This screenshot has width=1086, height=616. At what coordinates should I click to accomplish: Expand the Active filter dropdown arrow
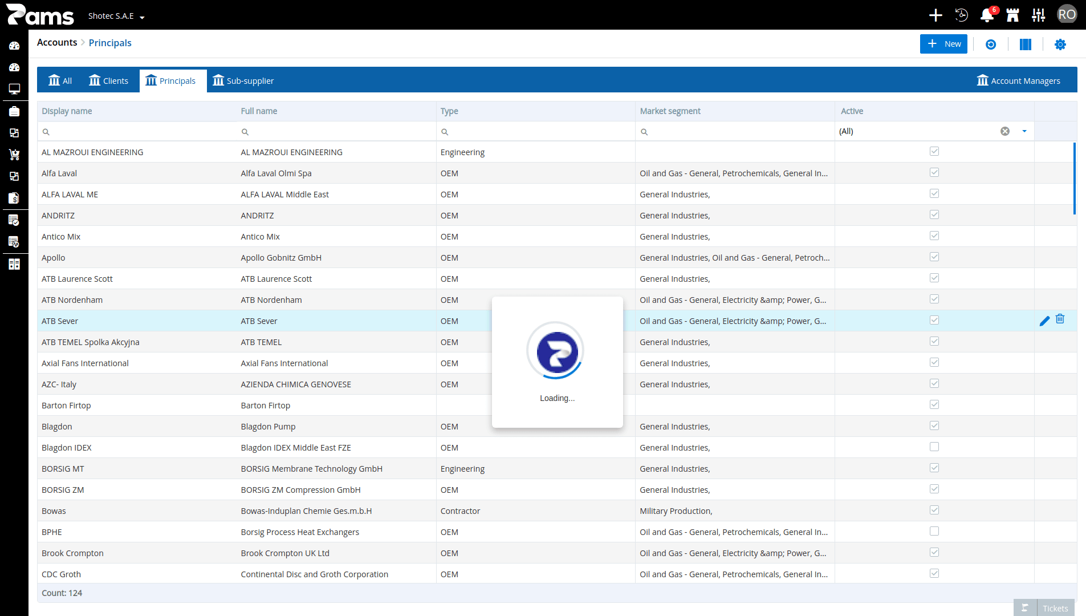tap(1024, 131)
